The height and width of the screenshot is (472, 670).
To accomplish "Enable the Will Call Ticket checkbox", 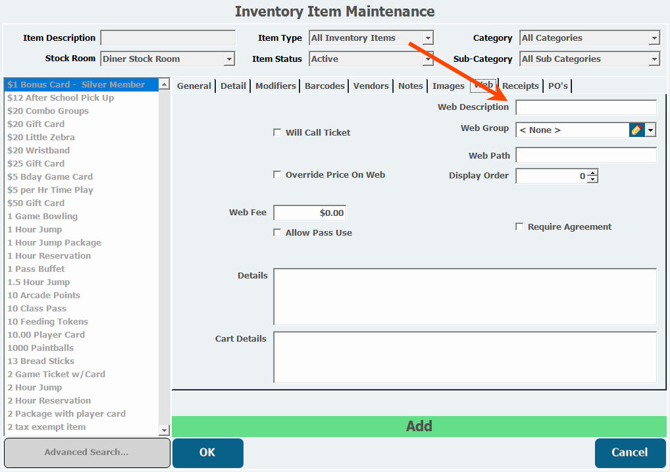I will (x=277, y=133).
